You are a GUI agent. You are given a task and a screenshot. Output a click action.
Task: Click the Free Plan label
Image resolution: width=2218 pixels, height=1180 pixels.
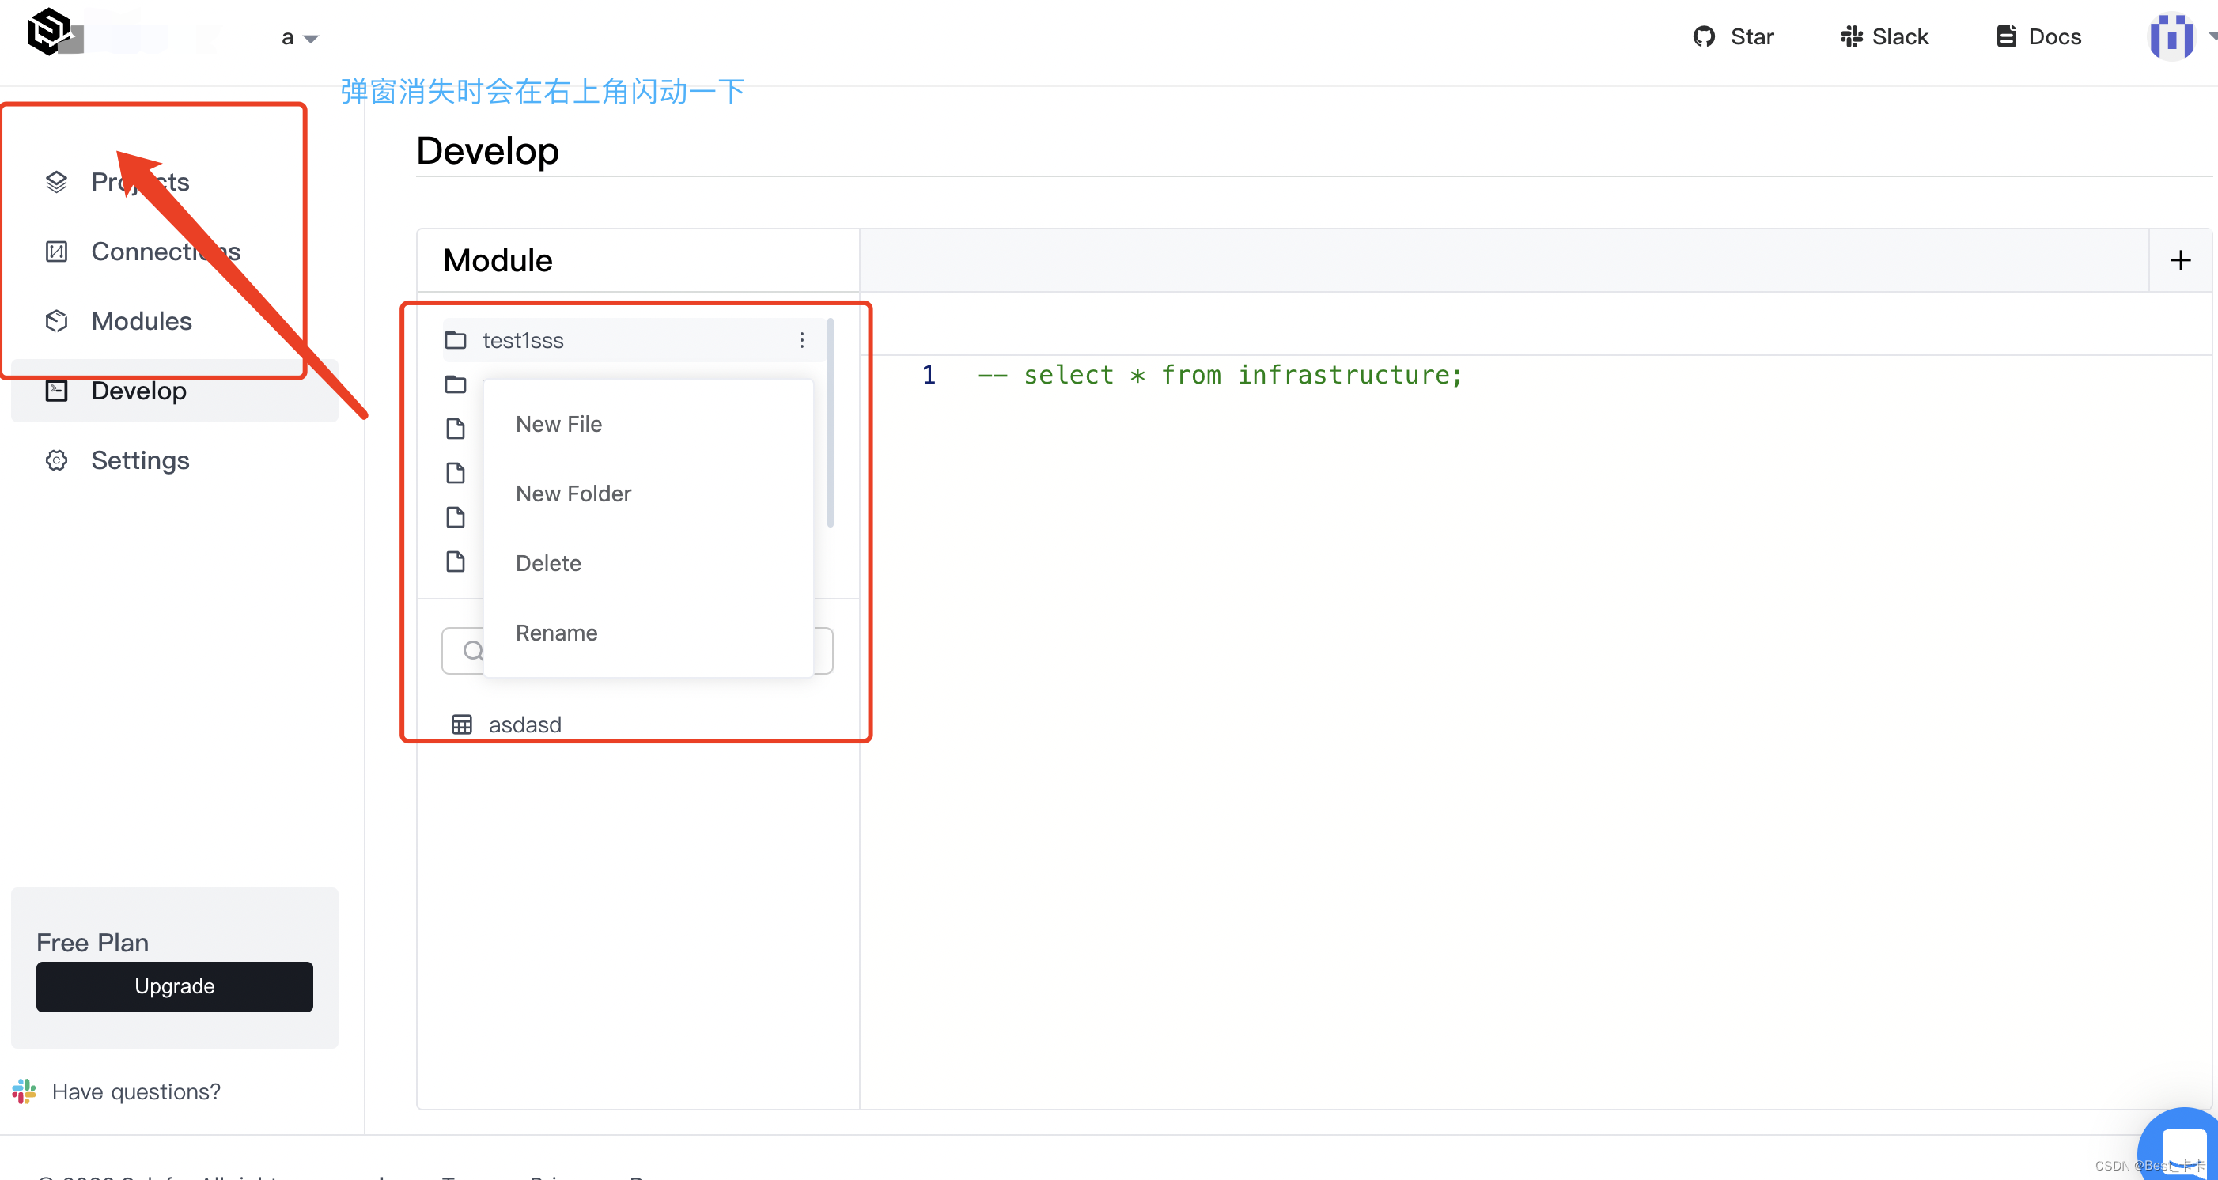click(x=92, y=943)
